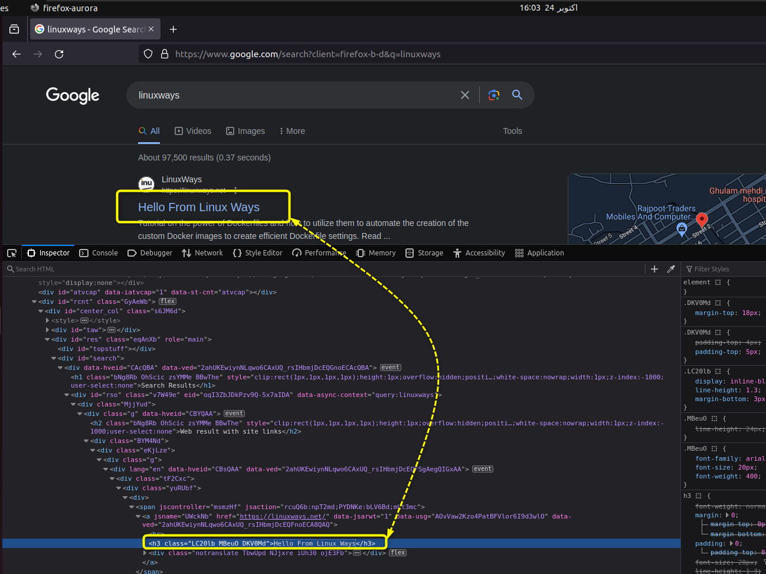The width and height of the screenshot is (766, 574).
Task: Reload the page with the refresh icon
Action: [59, 54]
